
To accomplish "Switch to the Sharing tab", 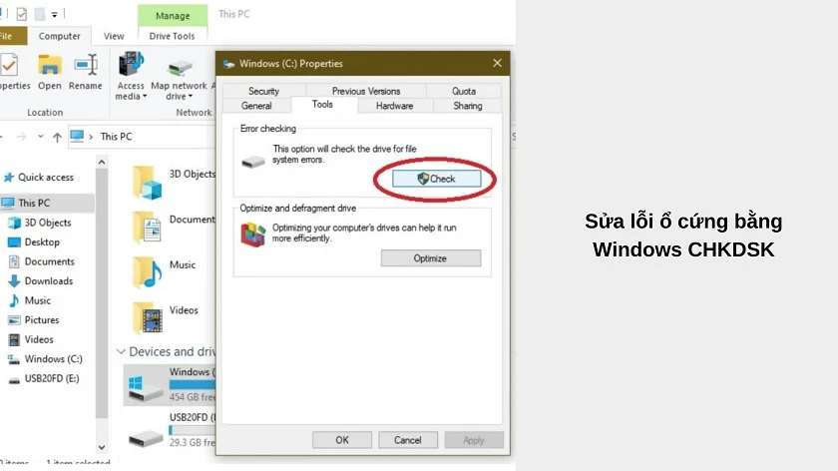I will (468, 106).
